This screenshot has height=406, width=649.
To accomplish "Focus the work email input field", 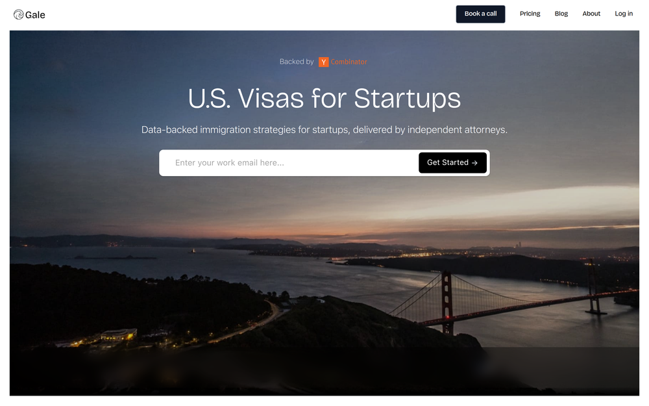I will [x=289, y=163].
